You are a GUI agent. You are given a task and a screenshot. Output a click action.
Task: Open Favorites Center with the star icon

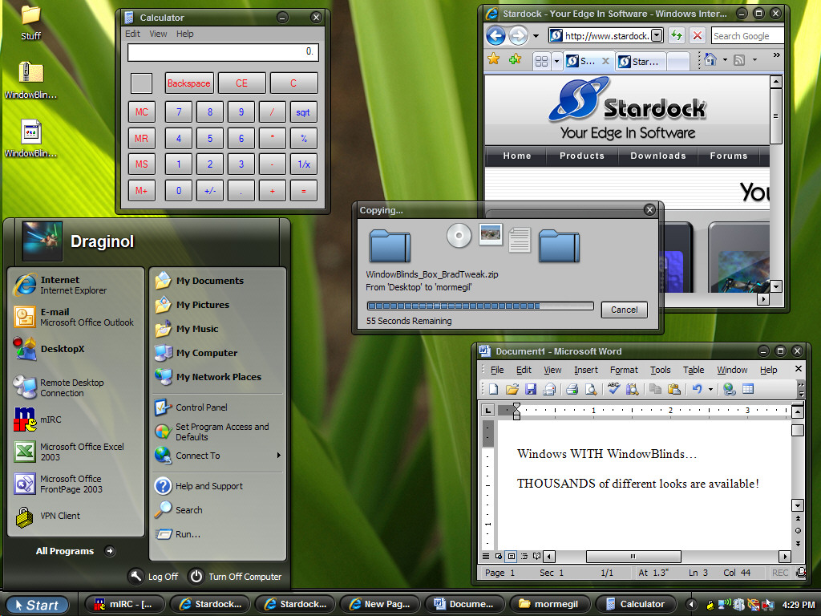494,59
